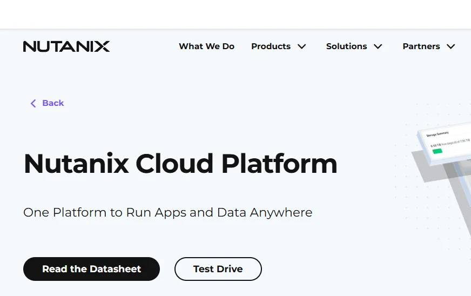The height and width of the screenshot is (296, 471).
Task: Select the Products menu label
Action: click(x=271, y=46)
